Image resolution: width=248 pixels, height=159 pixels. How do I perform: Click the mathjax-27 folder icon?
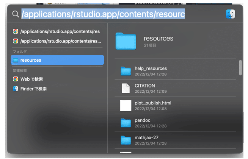[x=126, y=140]
